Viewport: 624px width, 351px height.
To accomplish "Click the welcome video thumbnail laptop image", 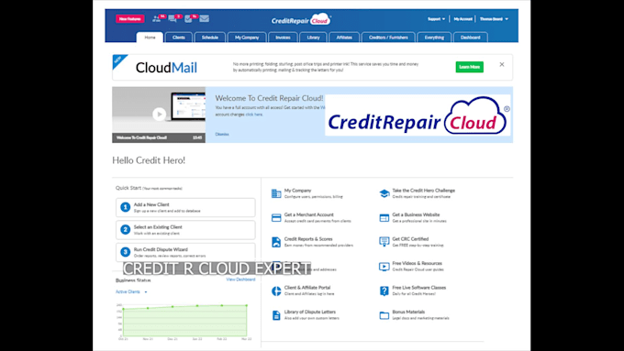I will click(x=187, y=107).
